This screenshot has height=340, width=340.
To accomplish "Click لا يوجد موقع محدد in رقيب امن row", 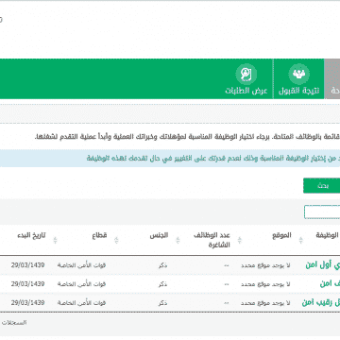I will 265,303.
